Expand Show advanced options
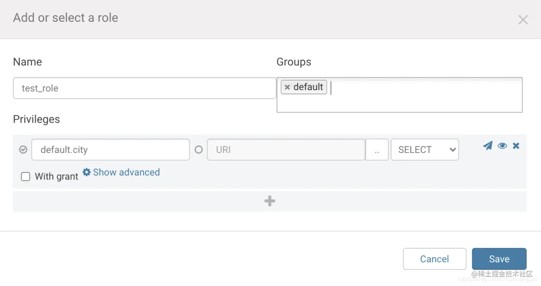The width and height of the screenshot is (541, 286). [126, 172]
